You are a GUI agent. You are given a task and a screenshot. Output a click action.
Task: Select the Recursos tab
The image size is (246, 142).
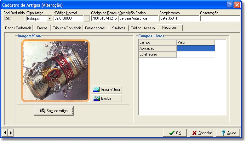tap(169, 27)
